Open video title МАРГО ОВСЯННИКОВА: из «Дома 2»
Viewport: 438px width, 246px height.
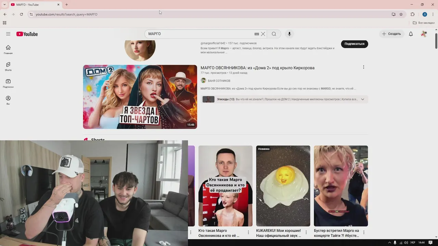257,68
